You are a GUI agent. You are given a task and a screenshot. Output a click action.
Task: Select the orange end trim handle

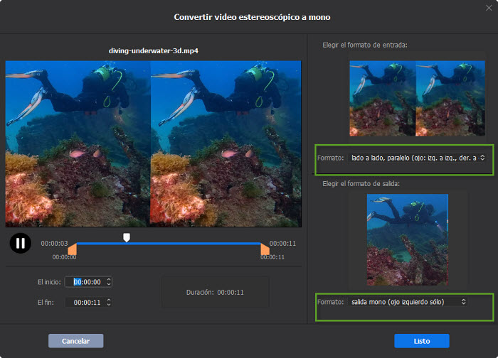[265, 249]
